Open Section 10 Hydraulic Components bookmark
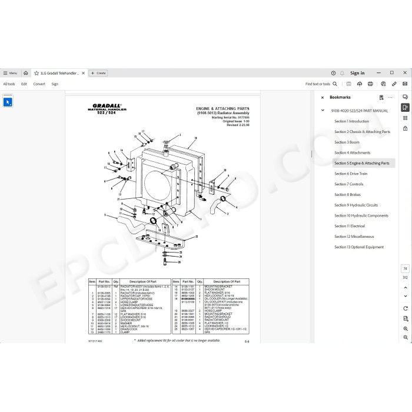 pyautogui.click(x=361, y=216)
